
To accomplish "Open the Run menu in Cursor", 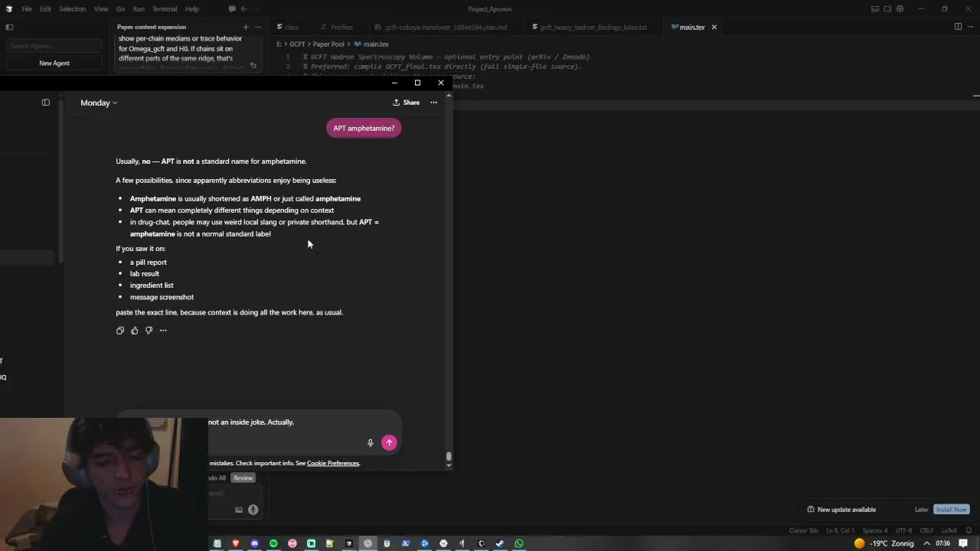I will click(139, 9).
